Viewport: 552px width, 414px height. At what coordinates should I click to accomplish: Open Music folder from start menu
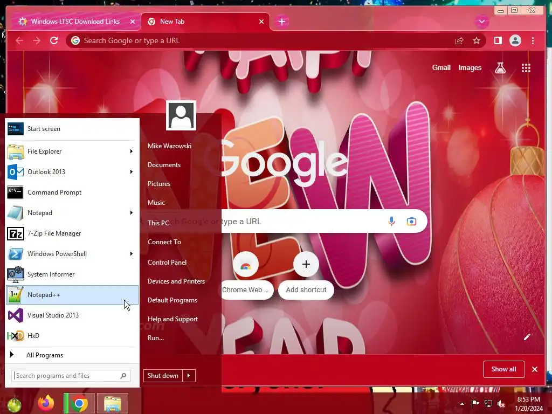click(156, 203)
